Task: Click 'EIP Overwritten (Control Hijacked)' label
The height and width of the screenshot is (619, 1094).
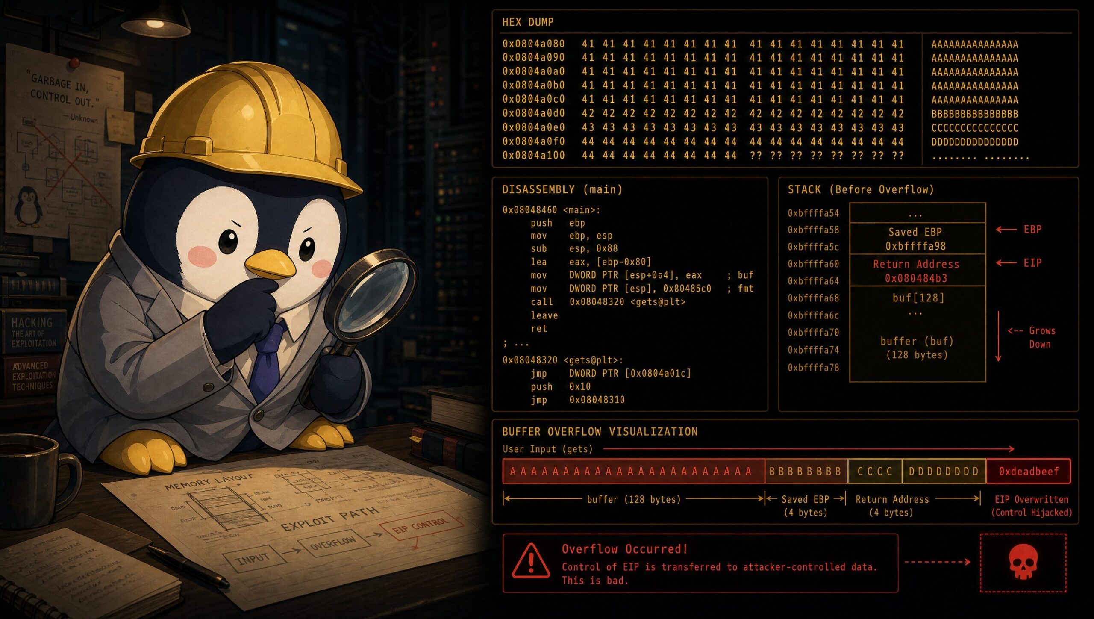Action: (x=1032, y=506)
